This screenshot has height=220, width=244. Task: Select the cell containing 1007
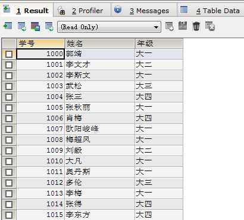click(40, 129)
